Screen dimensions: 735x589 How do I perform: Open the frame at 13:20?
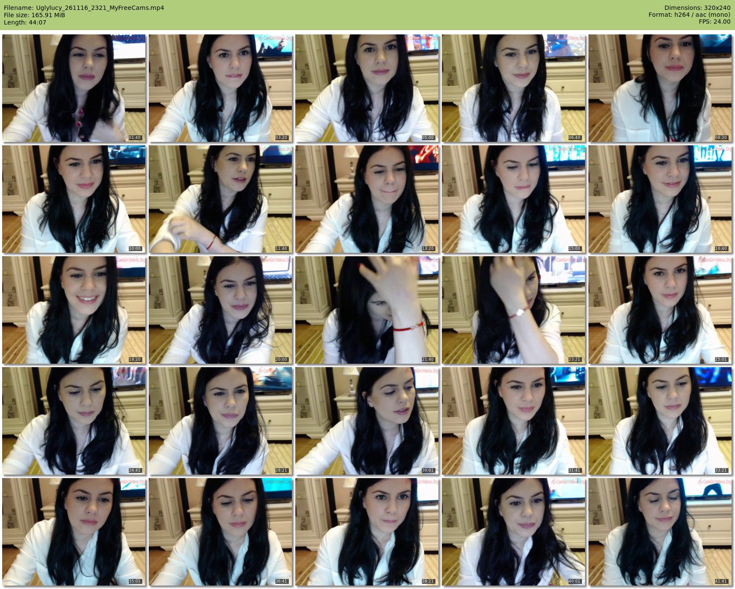(367, 199)
